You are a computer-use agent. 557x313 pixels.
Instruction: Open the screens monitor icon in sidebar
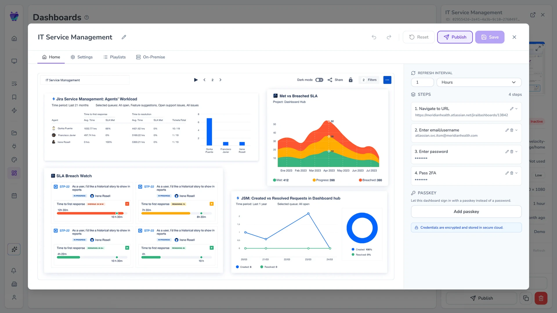coord(14,61)
